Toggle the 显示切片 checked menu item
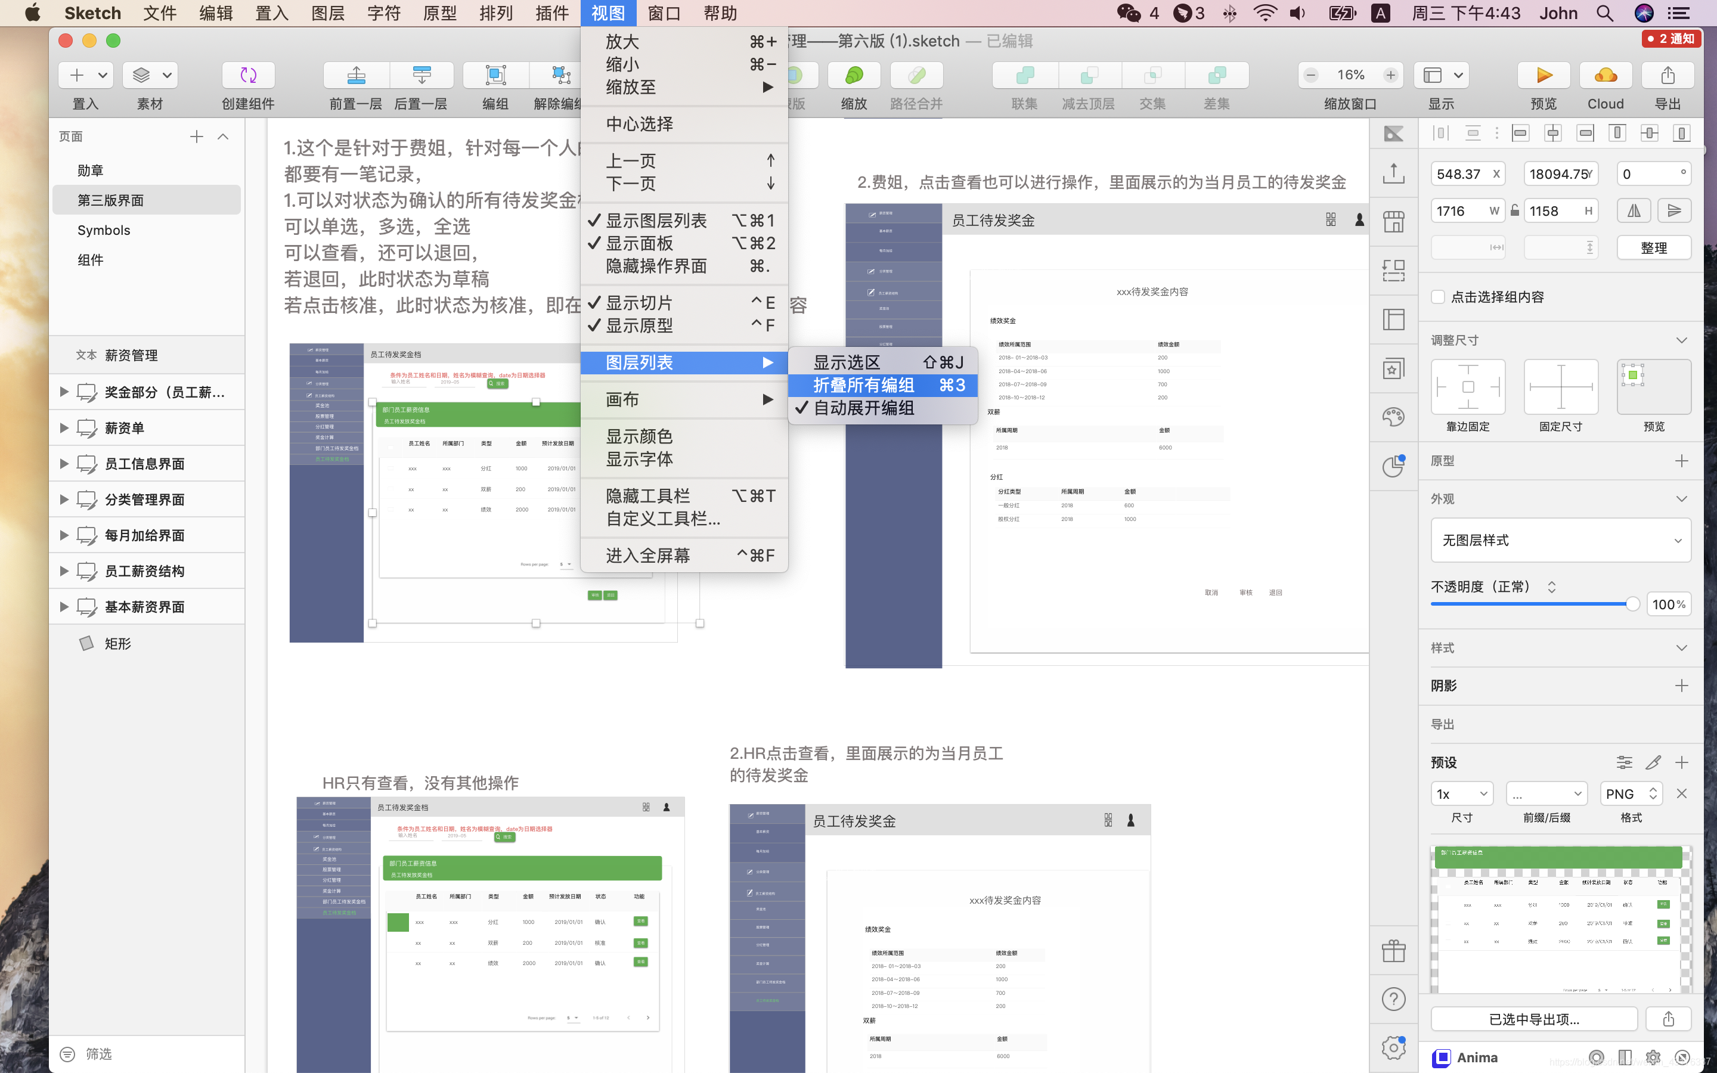 tap(639, 303)
